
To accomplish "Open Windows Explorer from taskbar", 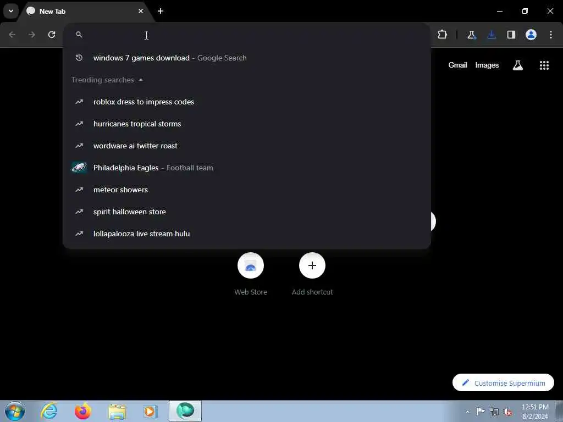I will (118, 411).
